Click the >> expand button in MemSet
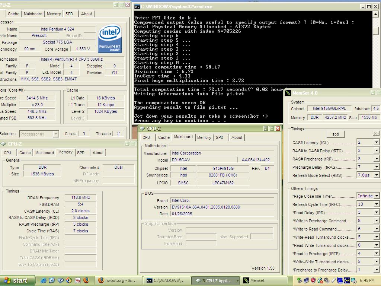The width and height of the screenshot is (381, 286). click(376, 134)
